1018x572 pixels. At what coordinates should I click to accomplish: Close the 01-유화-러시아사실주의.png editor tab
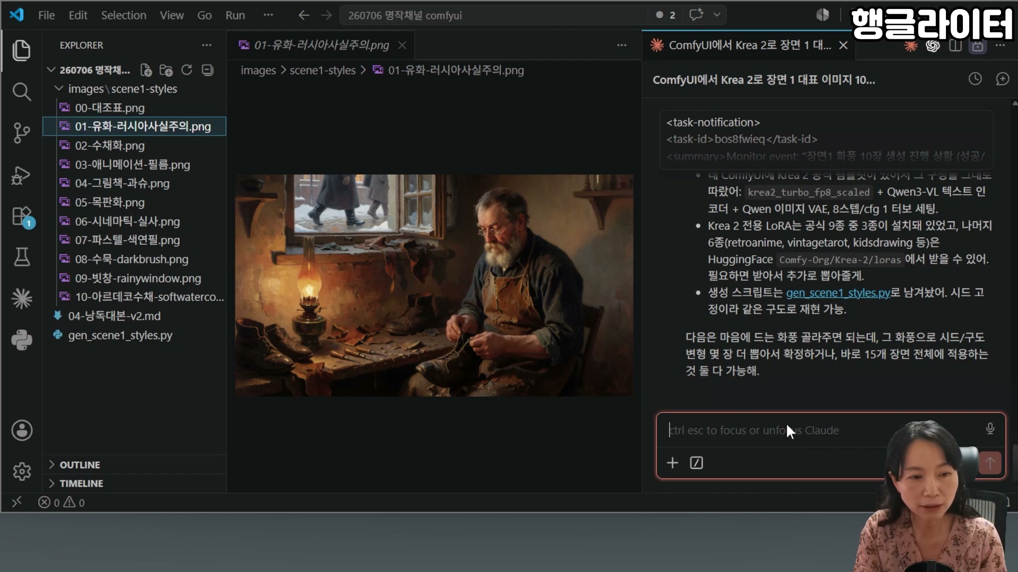tap(402, 45)
